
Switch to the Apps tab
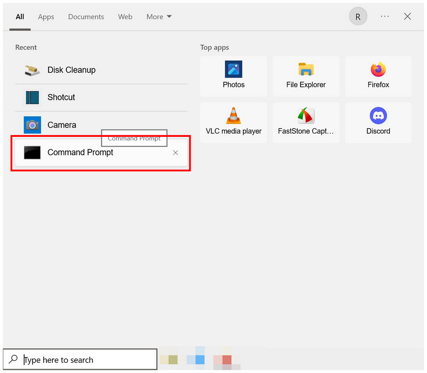tap(46, 17)
